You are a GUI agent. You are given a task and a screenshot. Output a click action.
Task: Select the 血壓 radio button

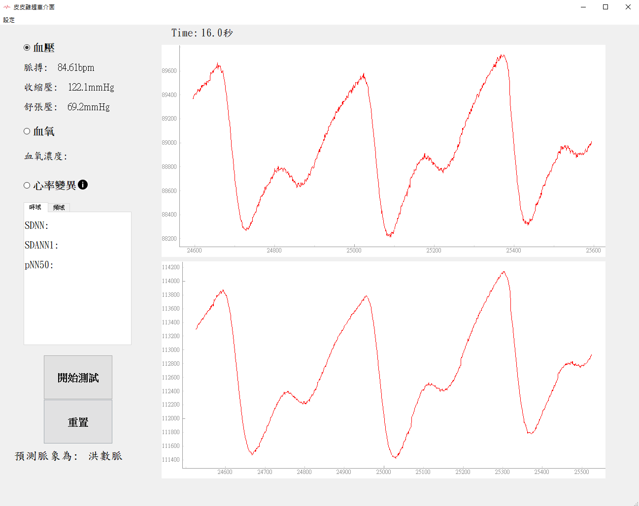click(x=27, y=48)
